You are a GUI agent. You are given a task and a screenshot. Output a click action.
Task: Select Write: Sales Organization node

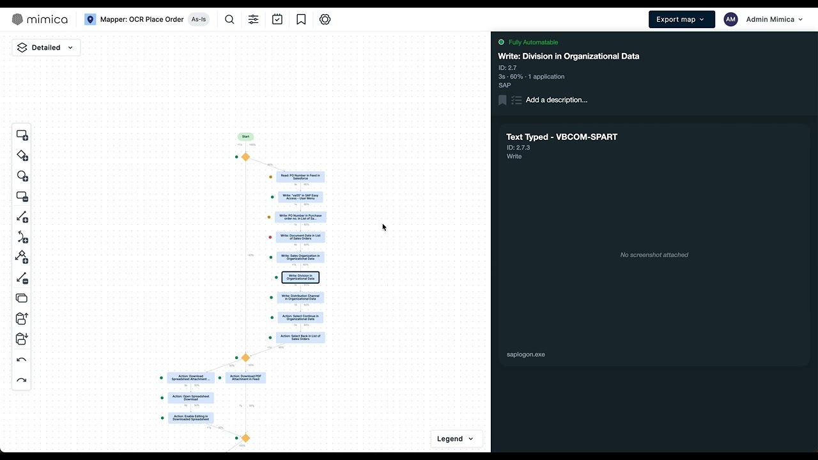click(x=300, y=257)
